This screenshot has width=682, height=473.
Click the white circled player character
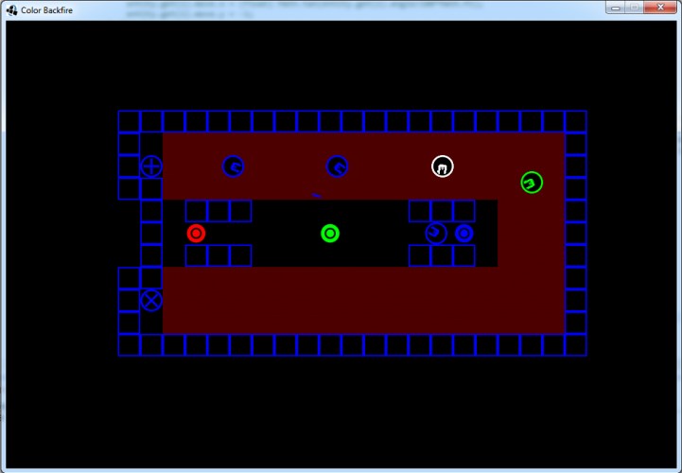click(443, 166)
